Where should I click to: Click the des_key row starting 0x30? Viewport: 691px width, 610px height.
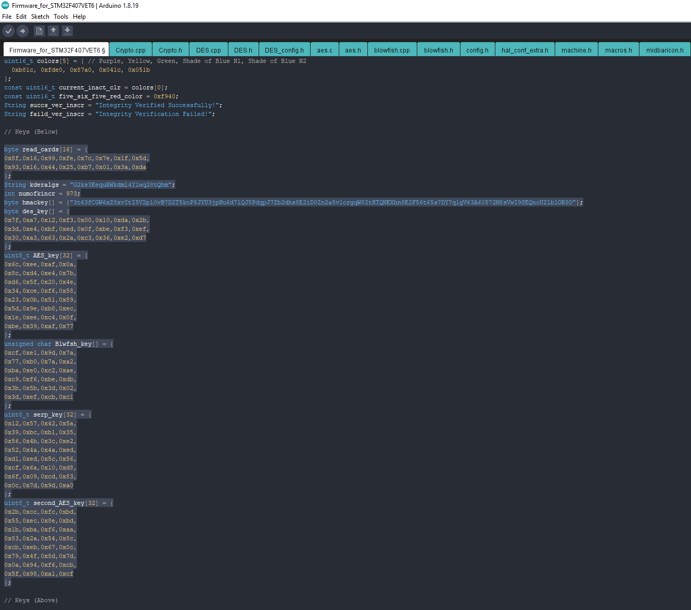[75, 238]
